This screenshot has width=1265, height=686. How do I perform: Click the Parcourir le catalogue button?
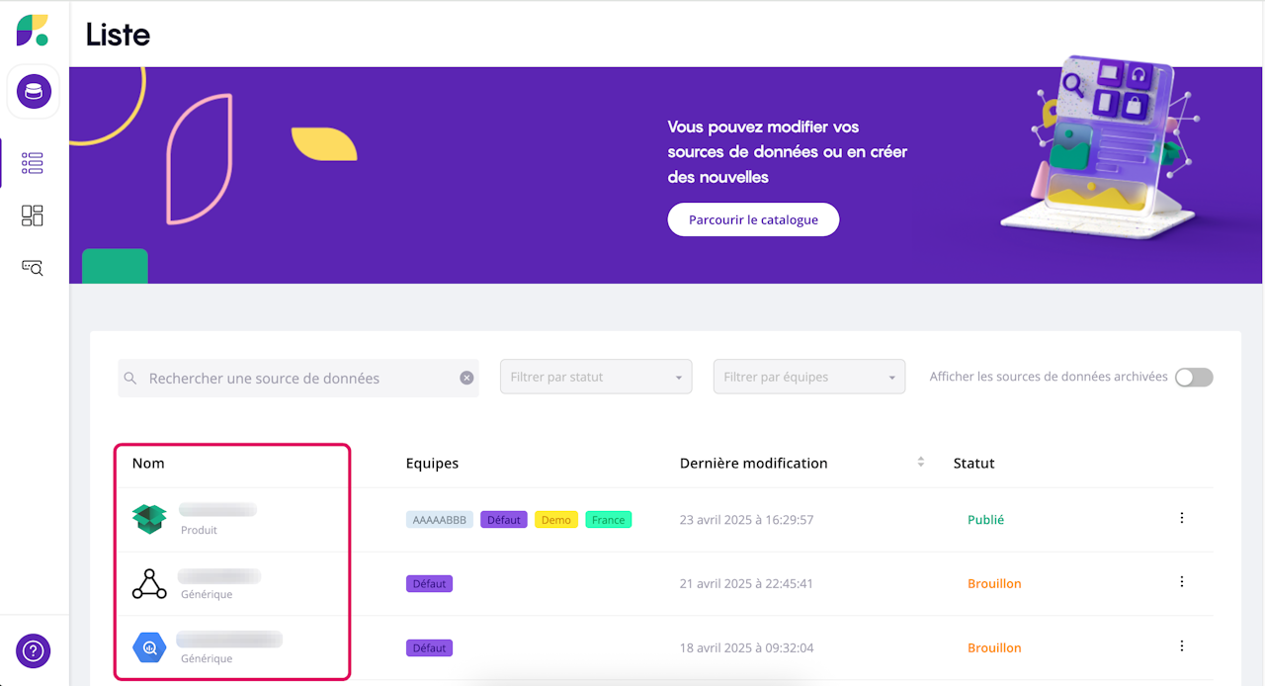753,219
